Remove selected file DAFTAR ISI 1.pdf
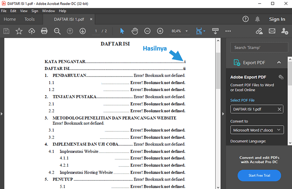Viewport: 292px width, 189px height. click(279, 109)
